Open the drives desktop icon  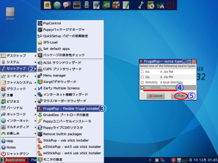pos(10,14)
